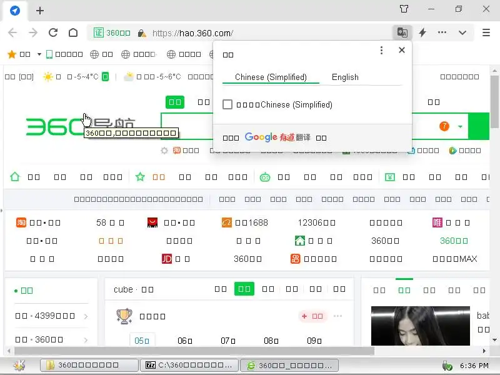
Task: Open the 12306 railway link
Action: (x=316, y=222)
